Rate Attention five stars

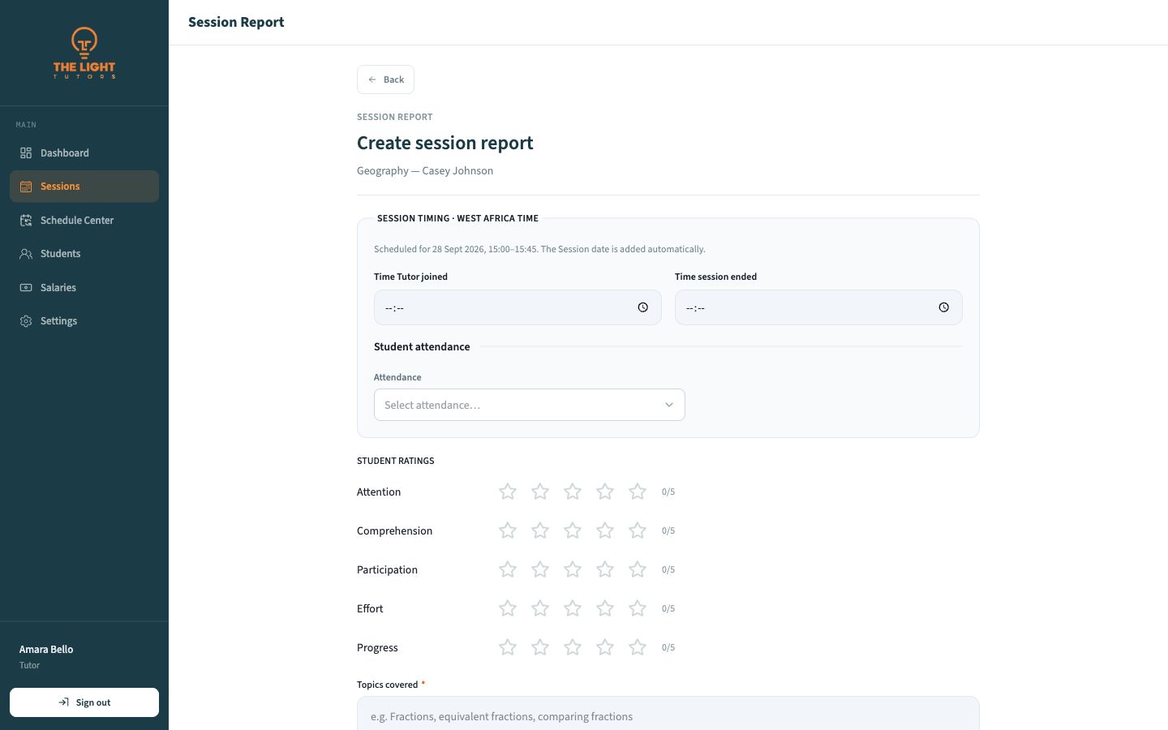(x=638, y=492)
